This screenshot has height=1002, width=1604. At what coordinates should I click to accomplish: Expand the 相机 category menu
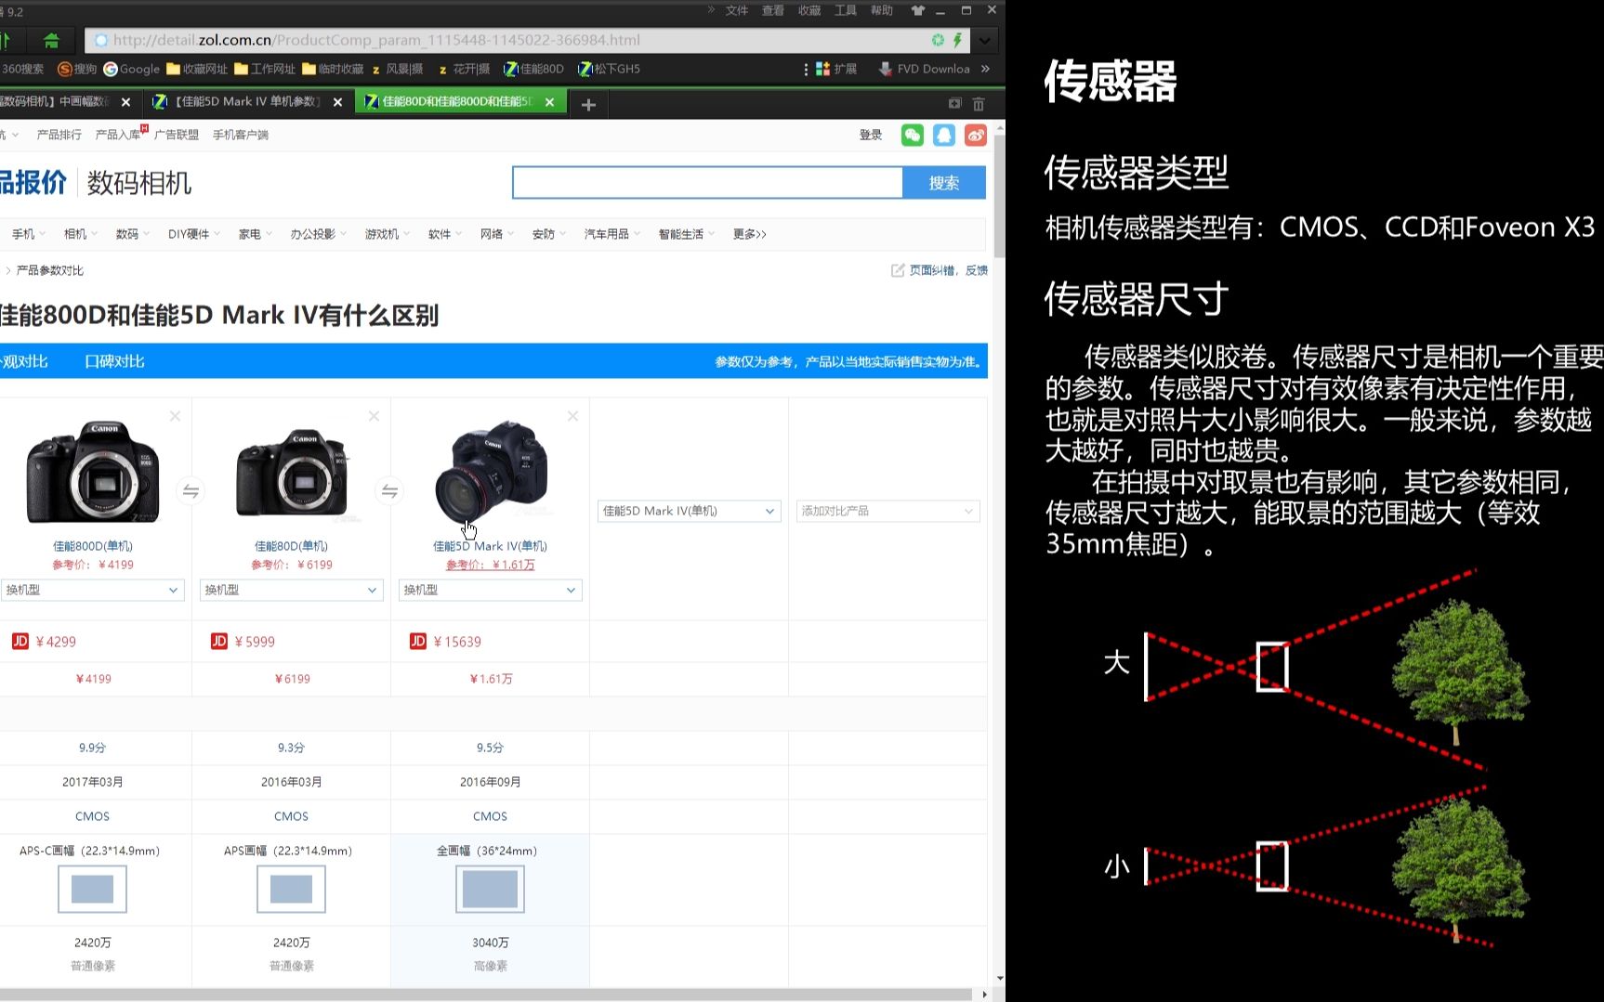click(x=80, y=234)
